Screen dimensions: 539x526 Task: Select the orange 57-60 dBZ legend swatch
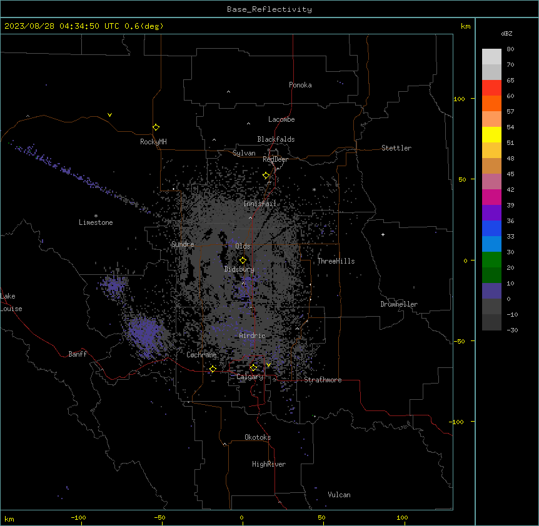pyautogui.click(x=491, y=103)
